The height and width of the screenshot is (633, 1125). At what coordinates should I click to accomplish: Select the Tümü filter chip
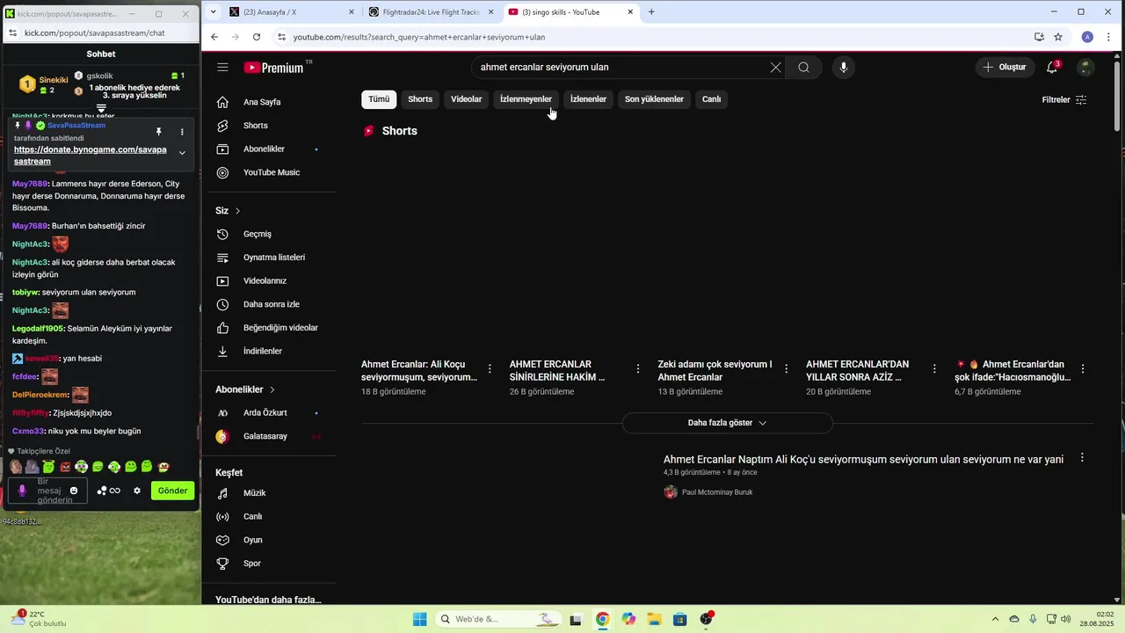(379, 99)
